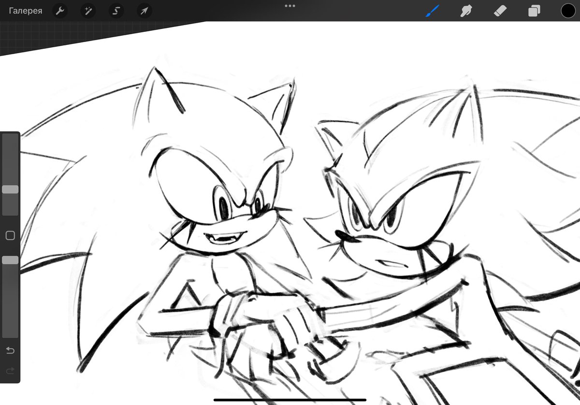
Task: Open the Галерея gallery
Action: click(25, 11)
